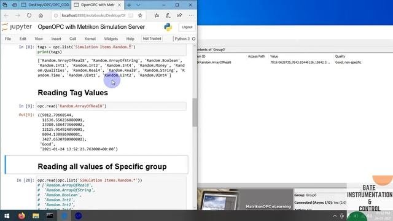Show hidden system tray icons chevron
The width and height of the screenshot is (393, 221).
(335, 215)
